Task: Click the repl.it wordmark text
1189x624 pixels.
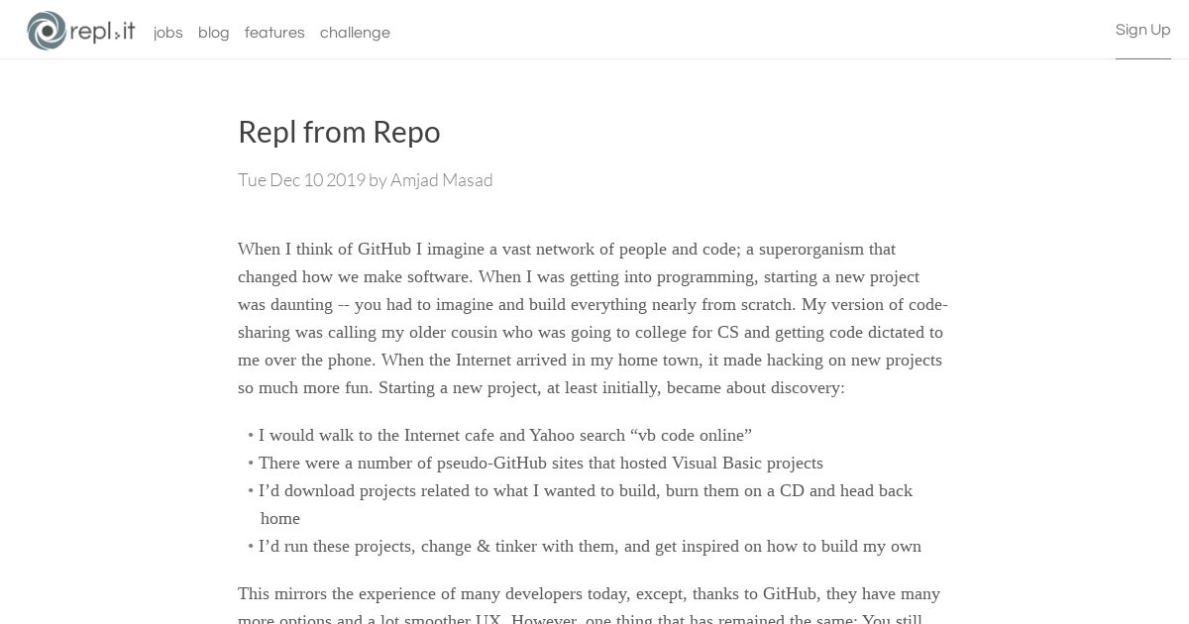Action: (x=103, y=32)
